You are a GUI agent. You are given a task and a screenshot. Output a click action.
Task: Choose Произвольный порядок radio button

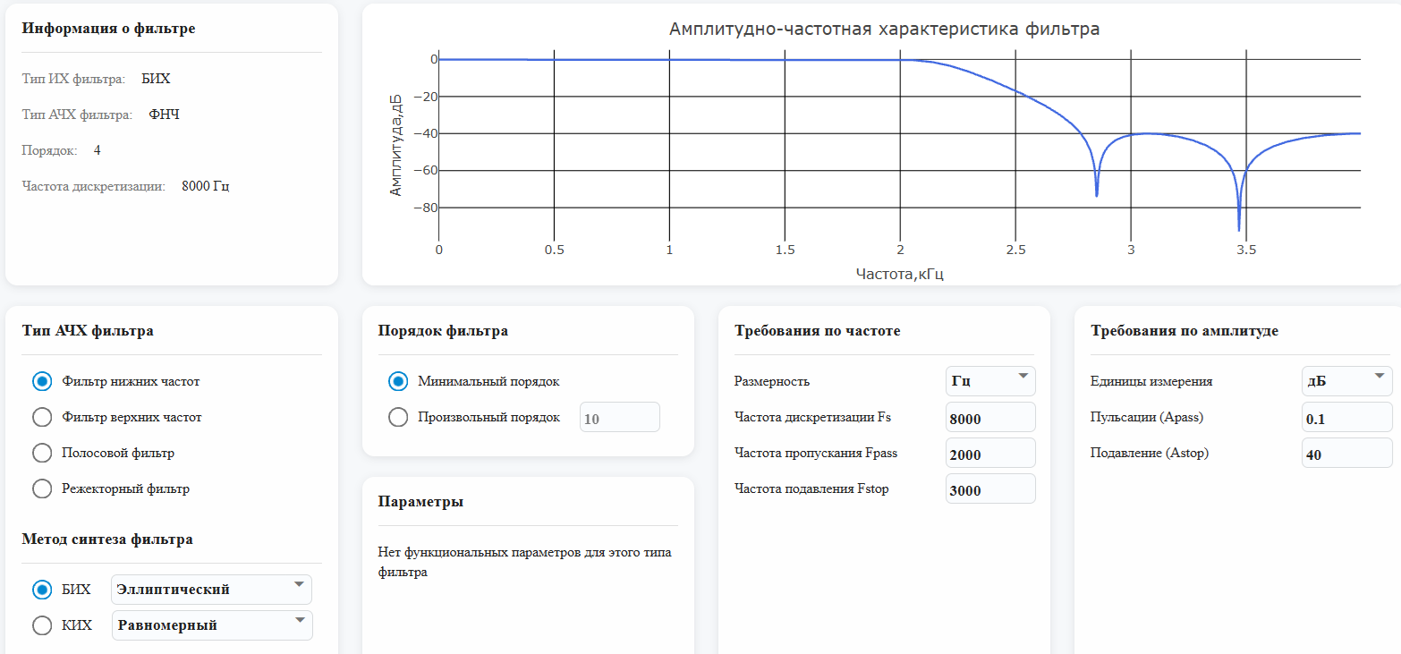(x=398, y=417)
